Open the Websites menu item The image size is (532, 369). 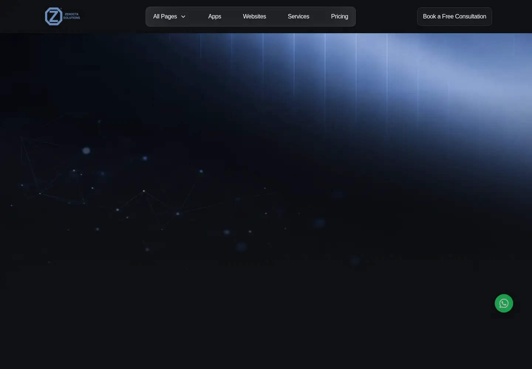[x=255, y=17]
